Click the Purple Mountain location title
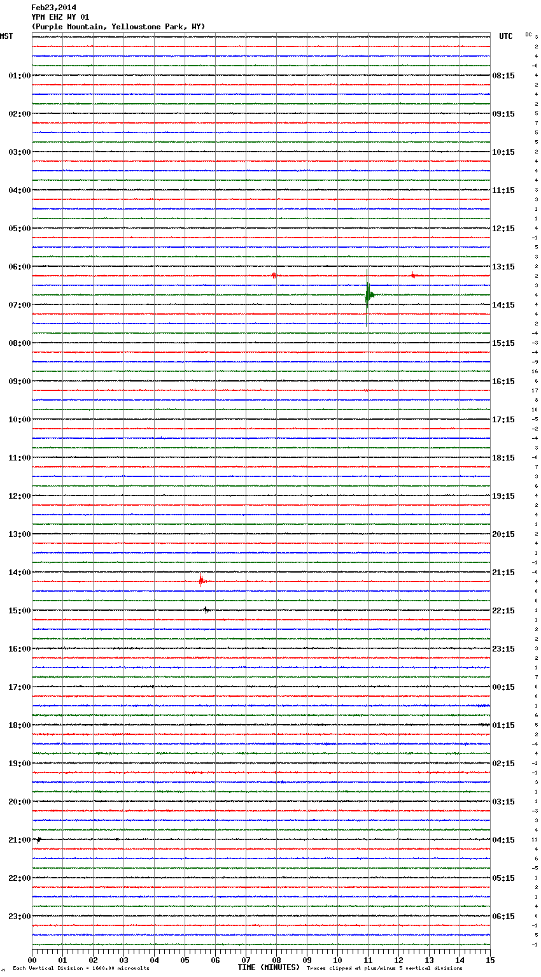 [118, 27]
